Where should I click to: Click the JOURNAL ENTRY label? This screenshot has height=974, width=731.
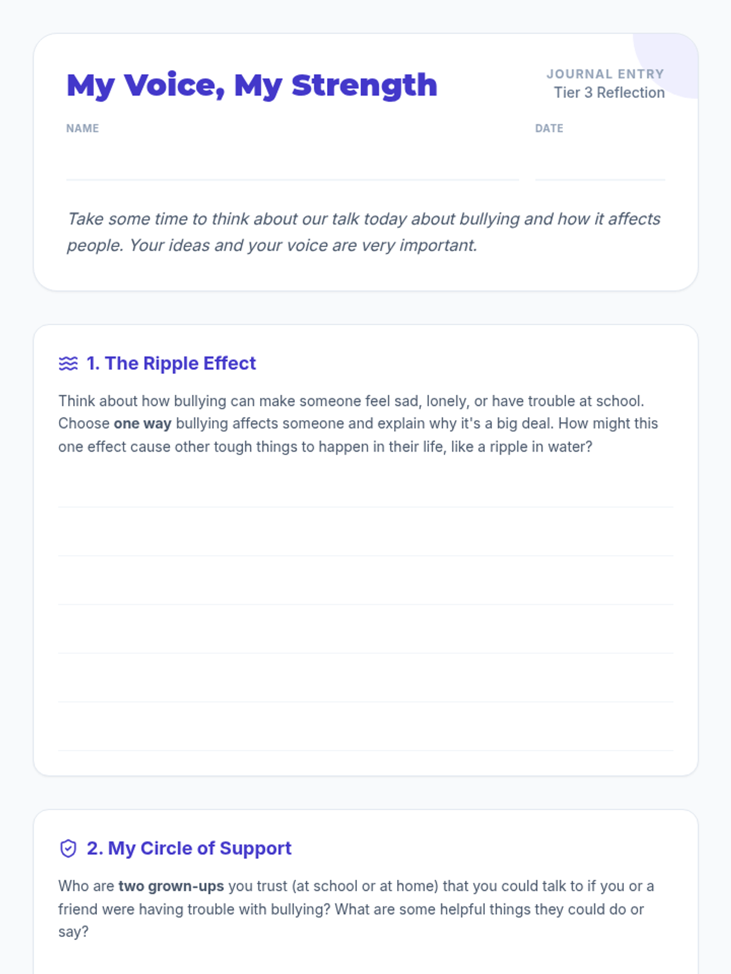coord(605,74)
